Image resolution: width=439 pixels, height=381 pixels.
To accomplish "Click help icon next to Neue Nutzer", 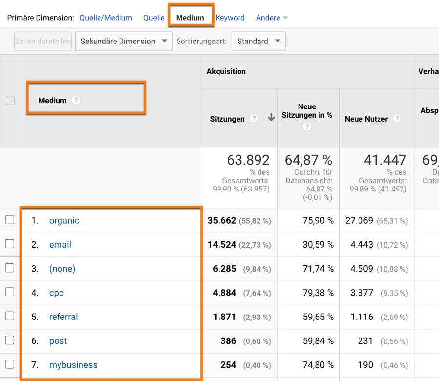I will 397,119.
